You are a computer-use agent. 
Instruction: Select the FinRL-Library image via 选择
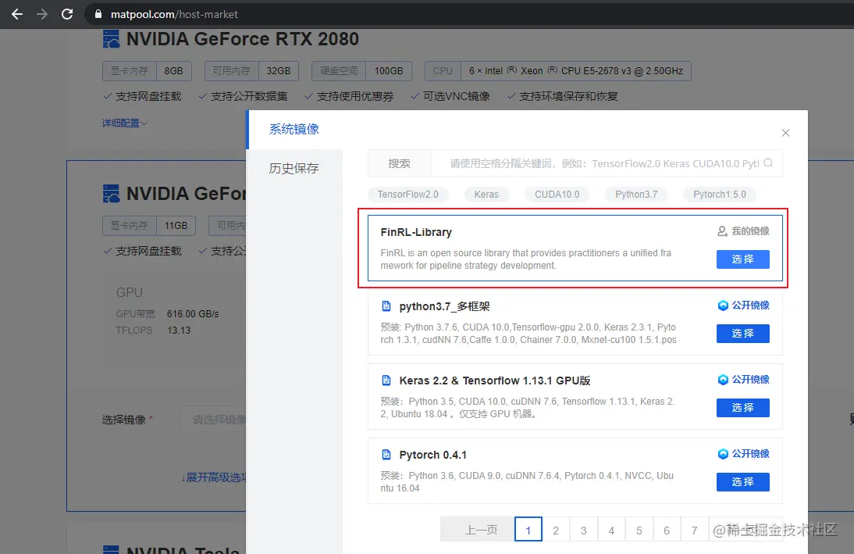743,259
